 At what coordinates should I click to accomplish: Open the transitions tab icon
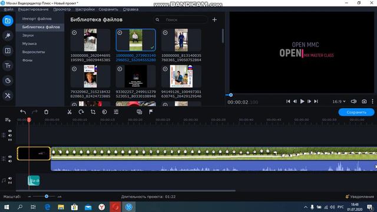click(8, 51)
